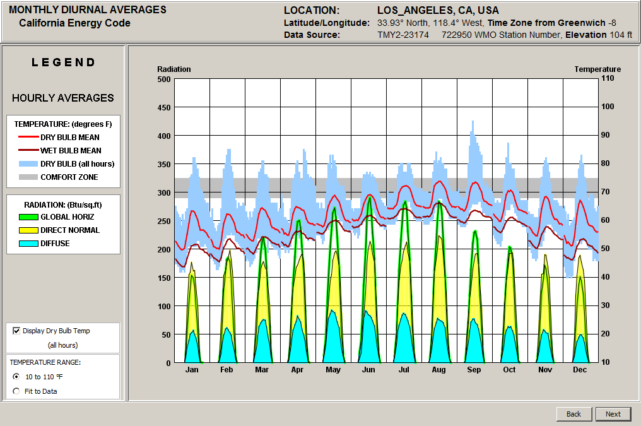
Task: Click the Diffuse cyan legend swatch
Action: tap(27, 244)
